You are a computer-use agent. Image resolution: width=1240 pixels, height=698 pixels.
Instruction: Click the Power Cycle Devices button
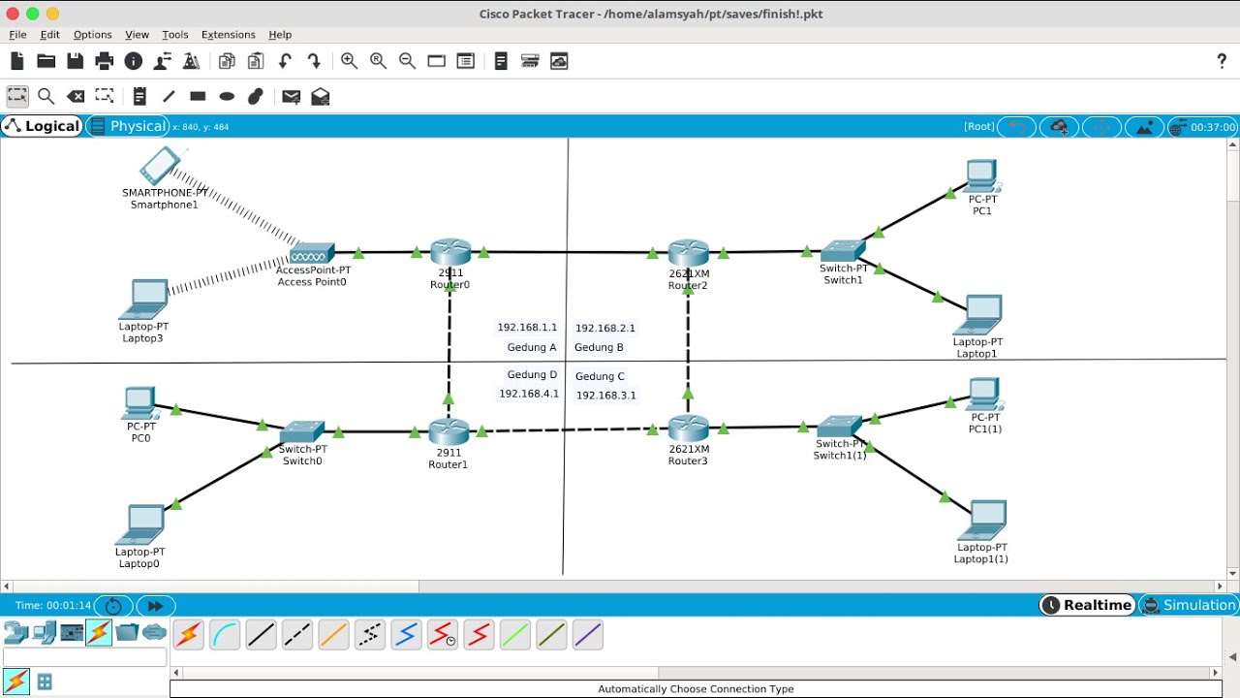click(113, 606)
